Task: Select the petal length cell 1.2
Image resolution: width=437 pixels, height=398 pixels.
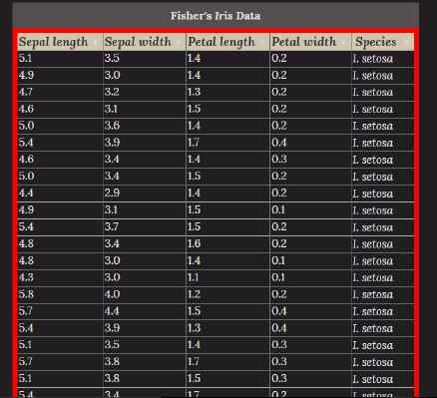Action: (x=227, y=294)
